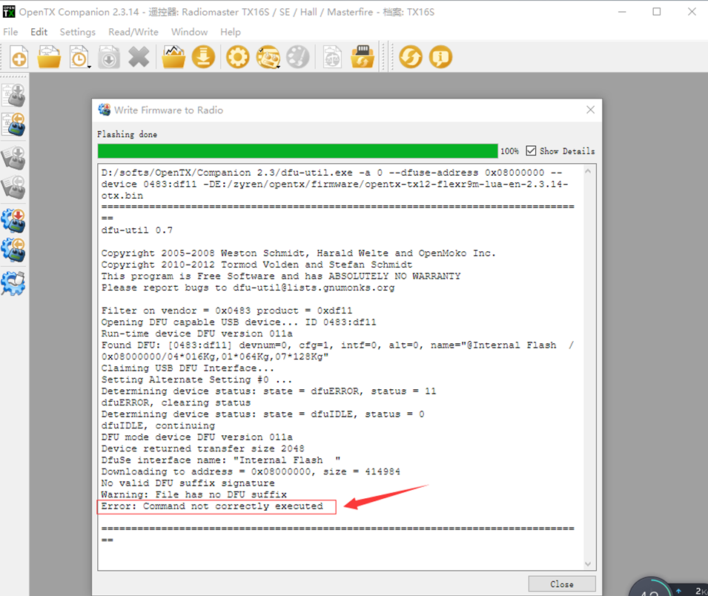Open the Settings menu
The height and width of the screenshot is (596, 708).
tap(78, 32)
